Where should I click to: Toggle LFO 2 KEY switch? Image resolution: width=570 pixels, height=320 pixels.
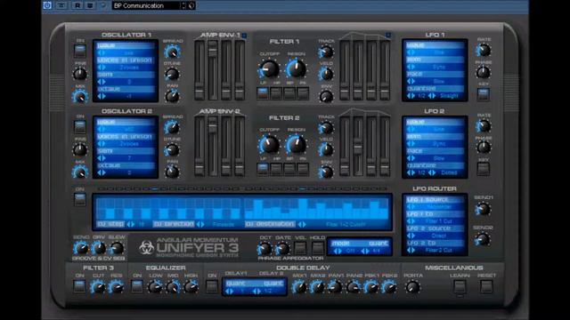tap(483, 169)
